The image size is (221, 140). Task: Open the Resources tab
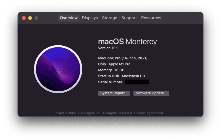point(151,18)
